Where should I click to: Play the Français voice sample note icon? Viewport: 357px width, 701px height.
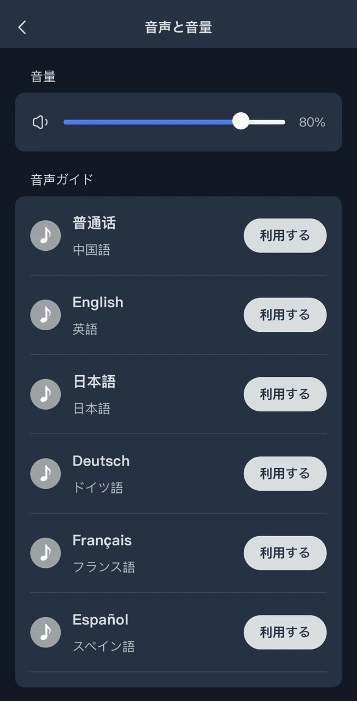coord(45,553)
